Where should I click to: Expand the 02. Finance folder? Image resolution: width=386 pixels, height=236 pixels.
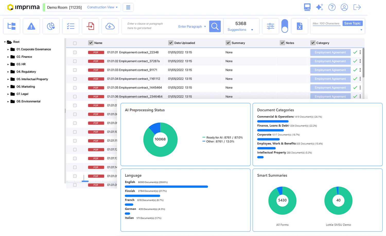(8, 57)
